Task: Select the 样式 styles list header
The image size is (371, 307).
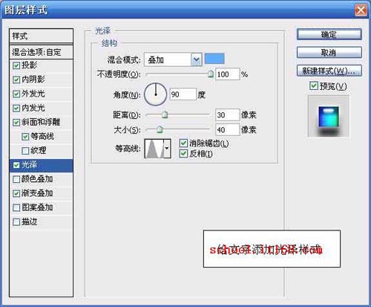Action: tap(41, 36)
